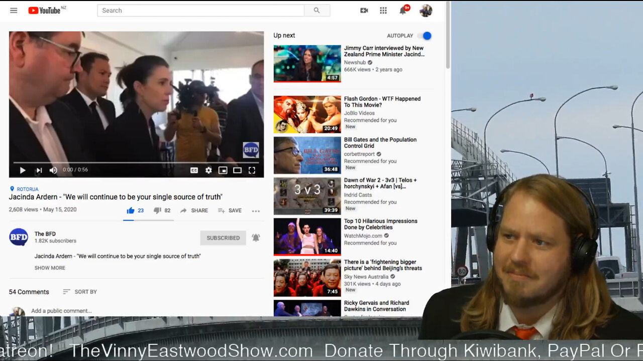Viewport: 643px width, 361px height.
Task: Open Top 10 Hilarious Impressions thumbnail
Action: point(307,237)
